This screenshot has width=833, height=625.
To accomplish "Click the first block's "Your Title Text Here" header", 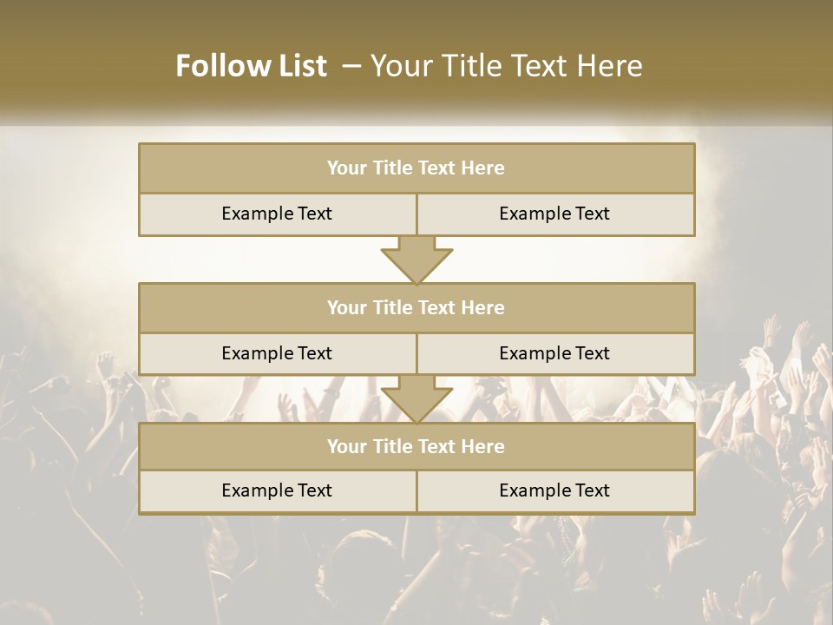I will (416, 168).
